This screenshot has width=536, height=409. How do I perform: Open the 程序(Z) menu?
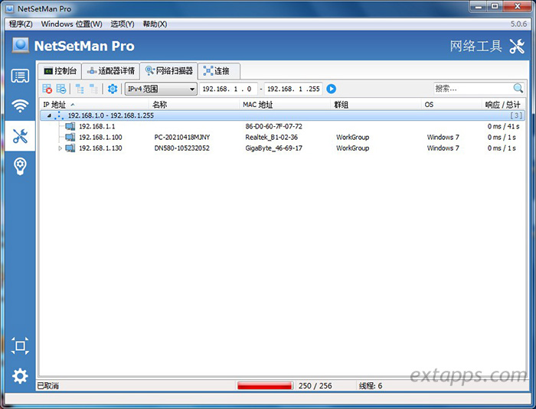pos(21,24)
